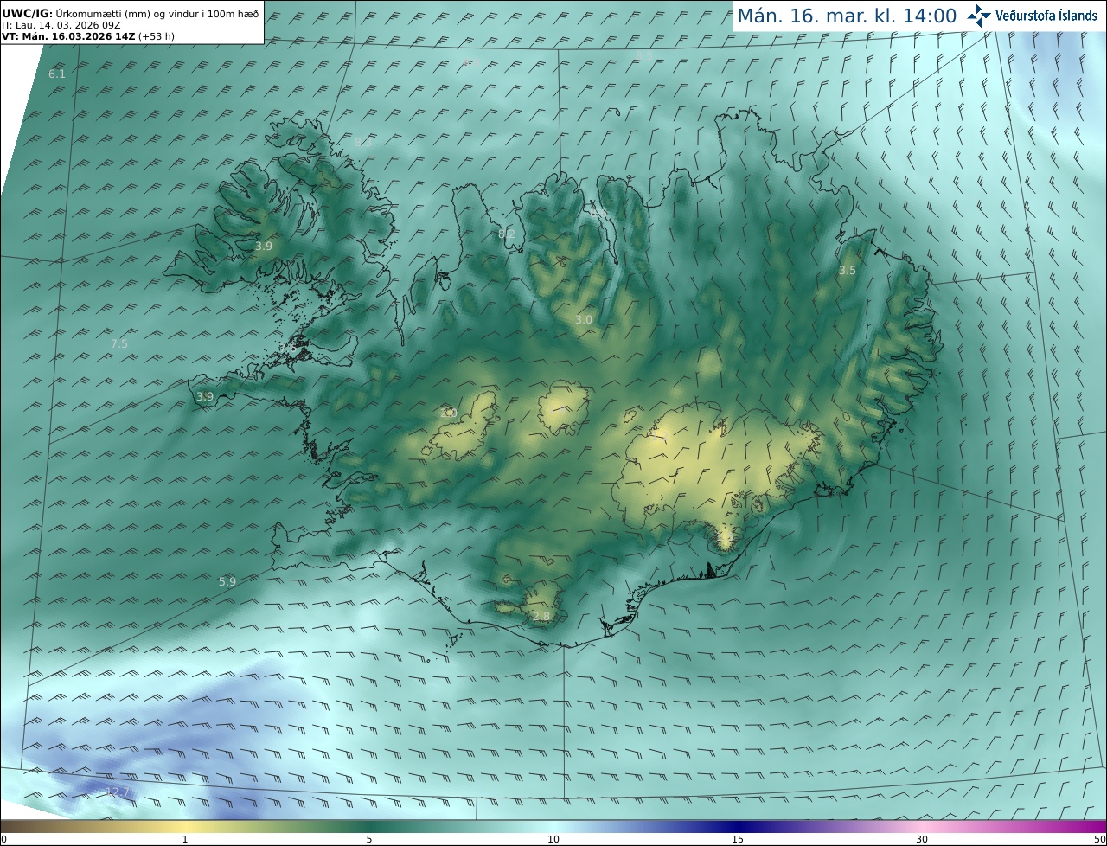Viewport: 1107px width, 846px height.
Task: Click the 7.5 value label on map
Action: [x=119, y=344]
